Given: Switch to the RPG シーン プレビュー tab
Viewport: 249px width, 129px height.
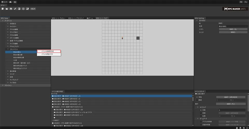Looking at the screenshot, I should [59, 18].
